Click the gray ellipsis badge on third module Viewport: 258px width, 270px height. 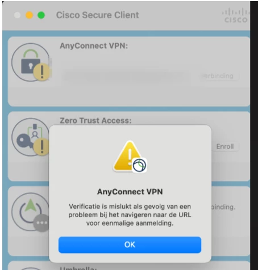click(x=41, y=223)
